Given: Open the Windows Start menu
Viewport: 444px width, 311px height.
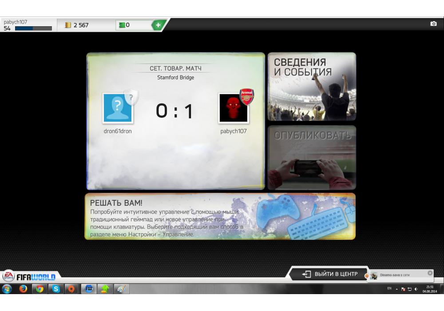Looking at the screenshot, I should point(7,289).
